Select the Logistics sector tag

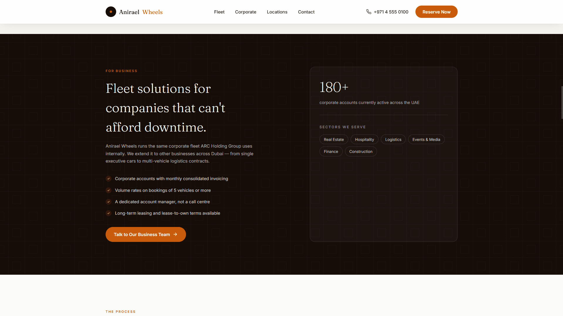click(x=393, y=139)
